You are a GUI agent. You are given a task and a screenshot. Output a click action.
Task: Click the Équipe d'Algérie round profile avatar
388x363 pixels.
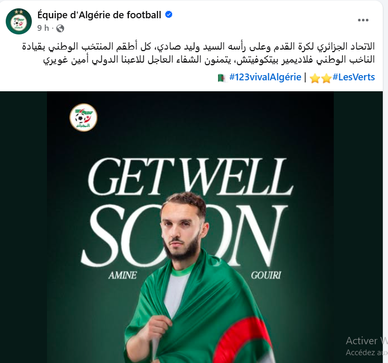coord(19,21)
